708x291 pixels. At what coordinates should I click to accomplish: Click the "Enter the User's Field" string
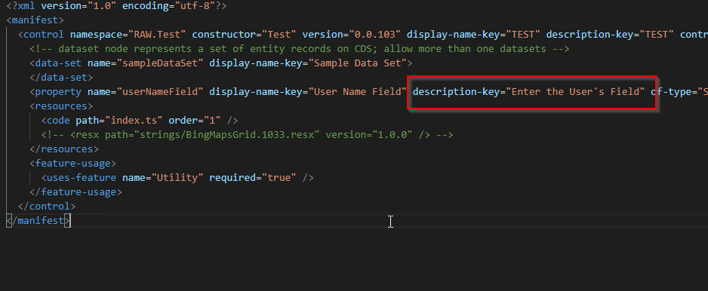576,91
